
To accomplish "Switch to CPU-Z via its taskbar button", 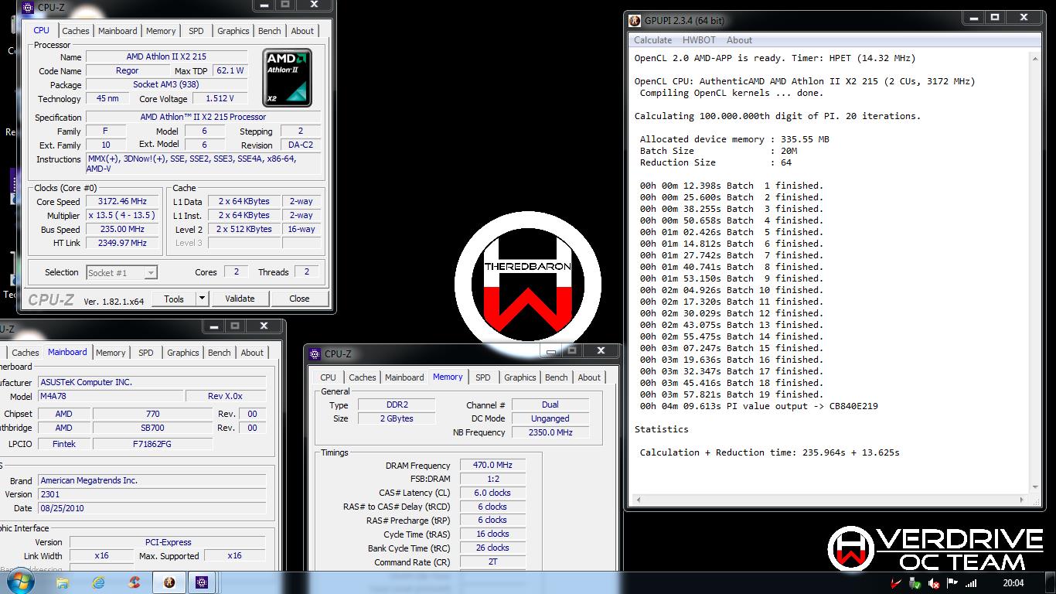I will [203, 582].
